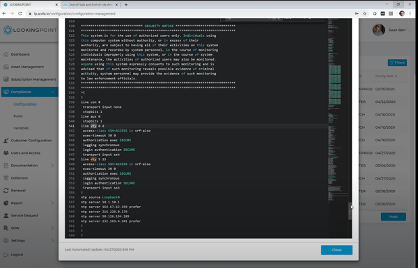Viewport: 418px width, 268px height.
Task: Open Service Request in sidebar
Action: click(x=24, y=216)
